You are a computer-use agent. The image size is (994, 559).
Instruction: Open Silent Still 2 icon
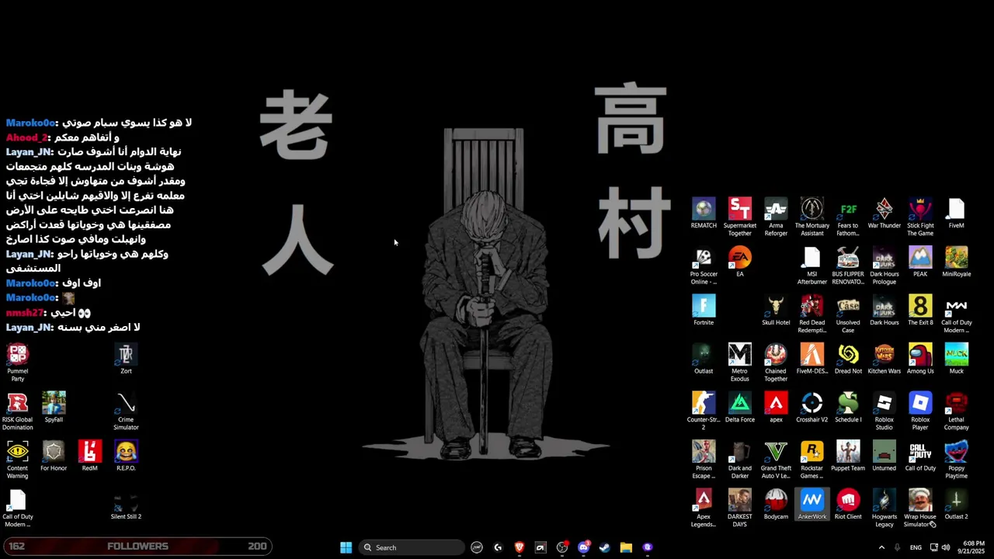pyautogui.click(x=126, y=505)
